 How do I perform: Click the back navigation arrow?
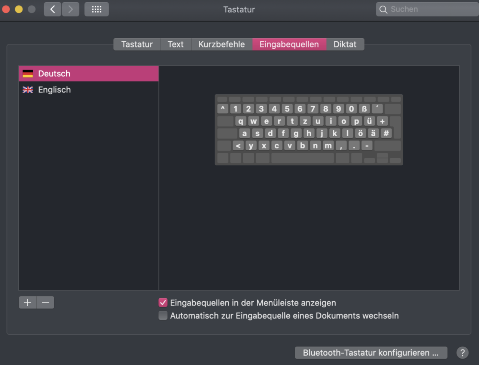[53, 9]
